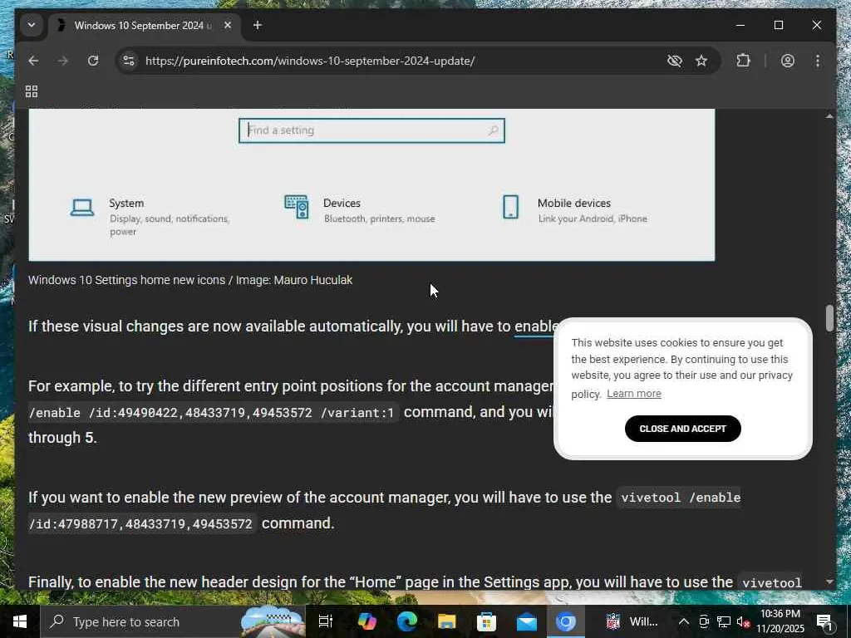The width and height of the screenshot is (851, 638).
Task: Open Task View on taskbar
Action: point(326,621)
